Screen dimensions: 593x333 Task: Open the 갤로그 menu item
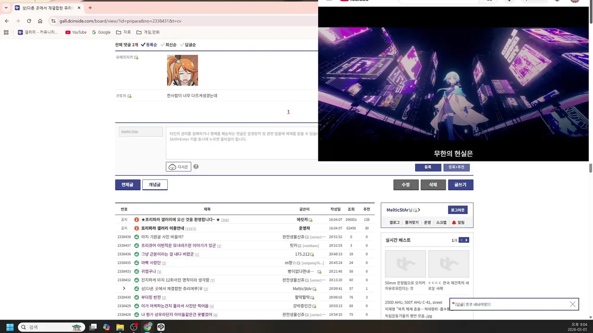point(394,222)
